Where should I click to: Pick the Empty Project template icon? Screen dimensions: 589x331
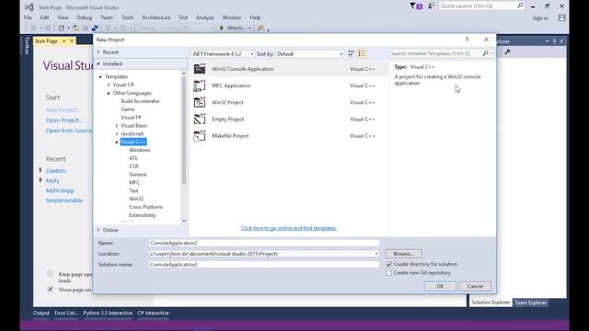click(200, 119)
